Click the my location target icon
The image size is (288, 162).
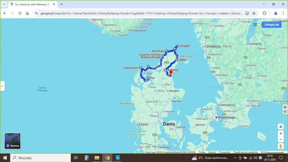tap(280, 126)
